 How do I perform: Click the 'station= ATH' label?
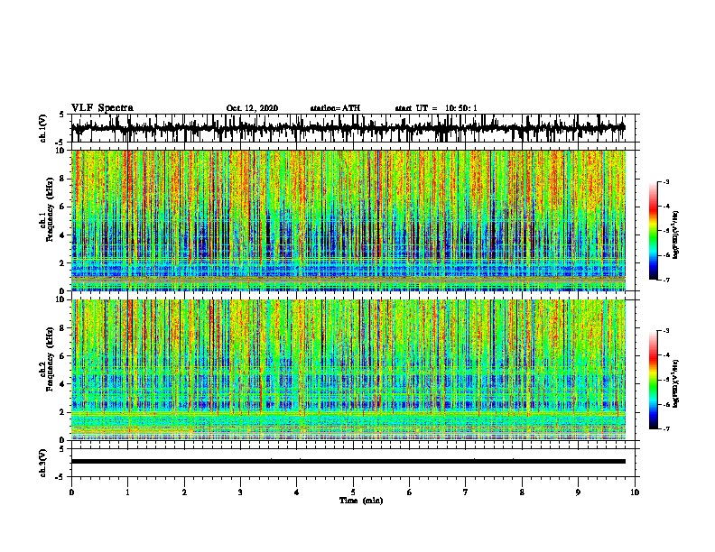click(335, 108)
